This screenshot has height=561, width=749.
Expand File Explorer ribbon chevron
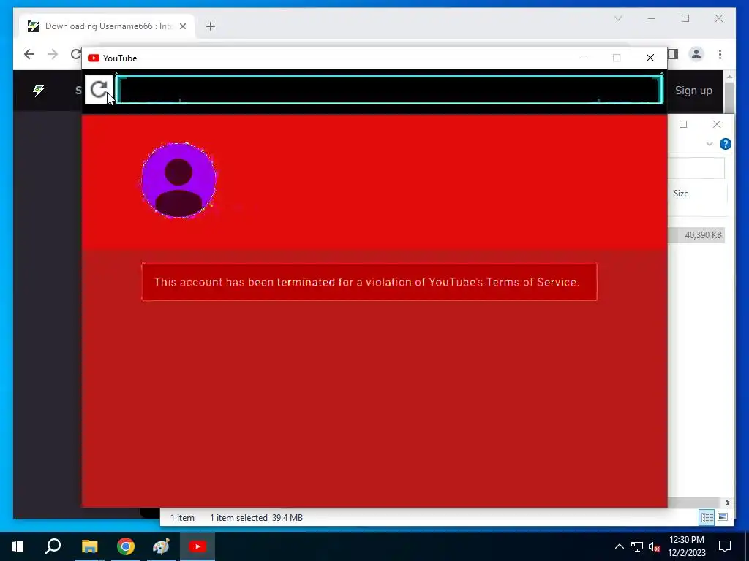tap(710, 144)
